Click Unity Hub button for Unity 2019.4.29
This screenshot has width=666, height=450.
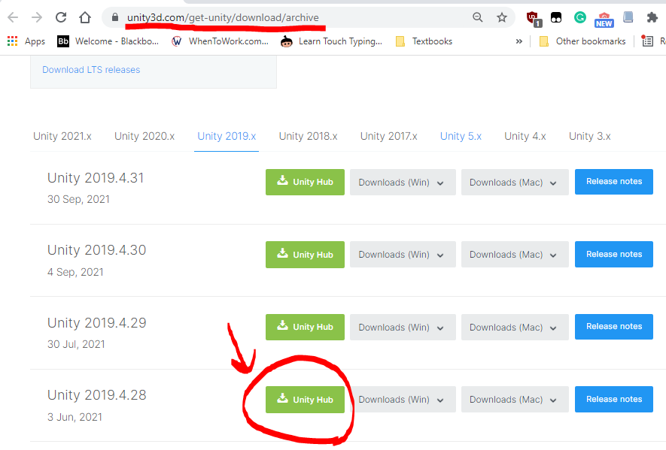tap(305, 327)
